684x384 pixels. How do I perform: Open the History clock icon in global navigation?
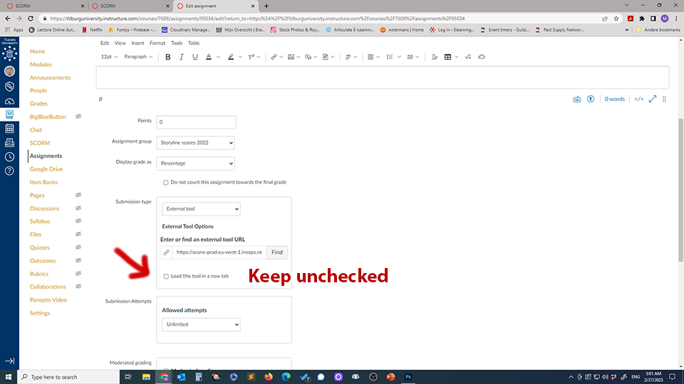tap(9, 156)
